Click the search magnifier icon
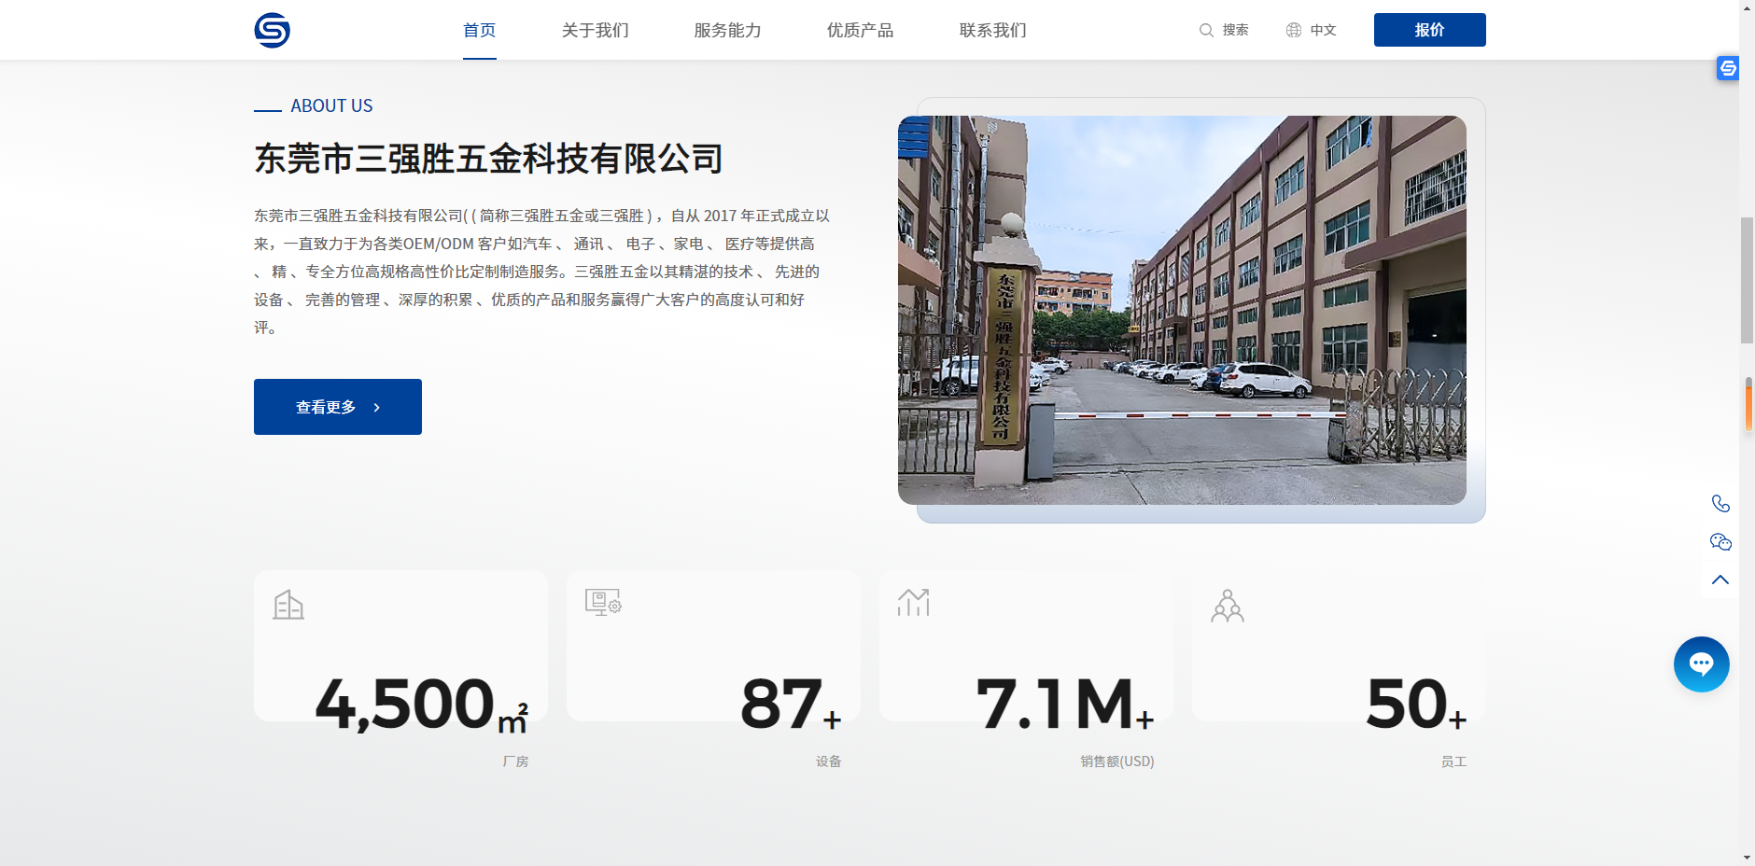Viewport: 1755px width, 866px height. pos(1206,30)
